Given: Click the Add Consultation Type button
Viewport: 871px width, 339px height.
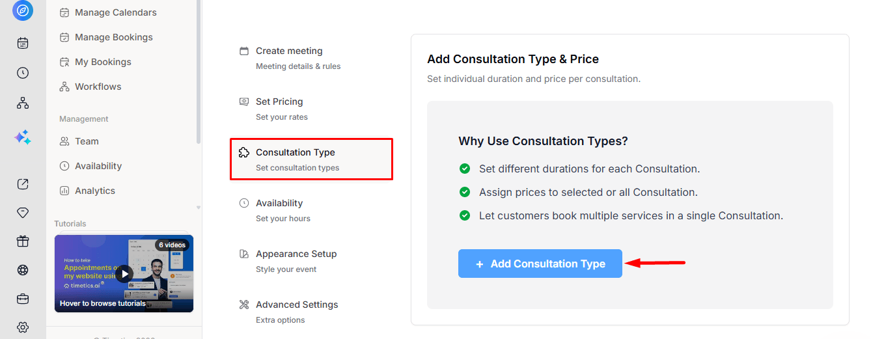Looking at the screenshot, I should coord(540,264).
